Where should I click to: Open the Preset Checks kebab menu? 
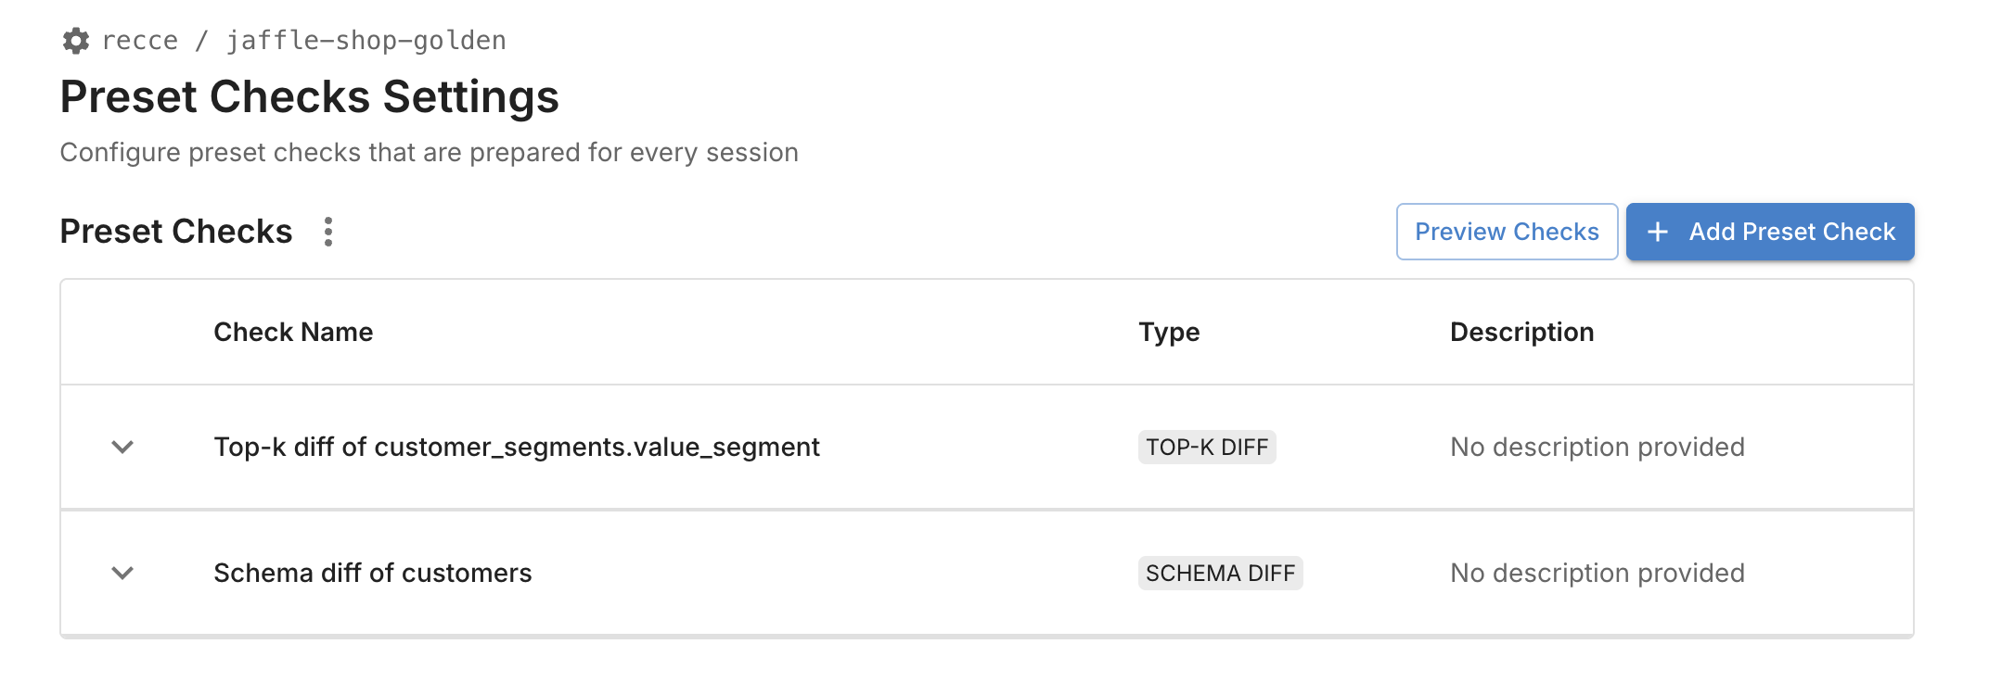(328, 232)
